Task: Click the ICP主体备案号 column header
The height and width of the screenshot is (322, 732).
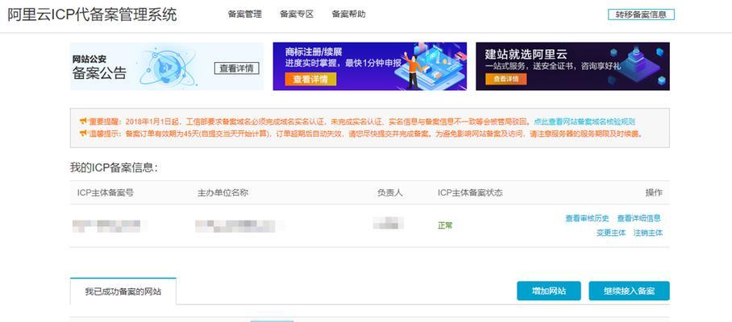Action: (x=105, y=192)
